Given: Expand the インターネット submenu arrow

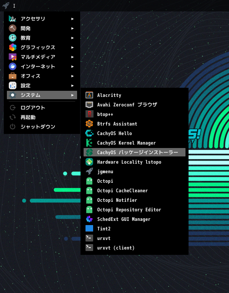Looking at the screenshot, I should point(73,66).
